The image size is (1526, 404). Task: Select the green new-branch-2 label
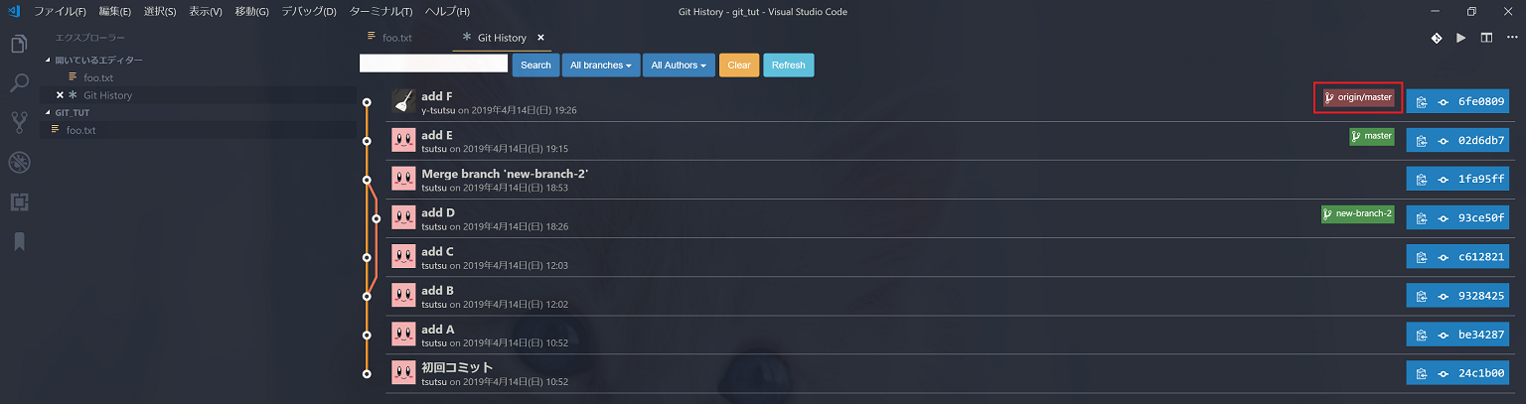click(1358, 213)
